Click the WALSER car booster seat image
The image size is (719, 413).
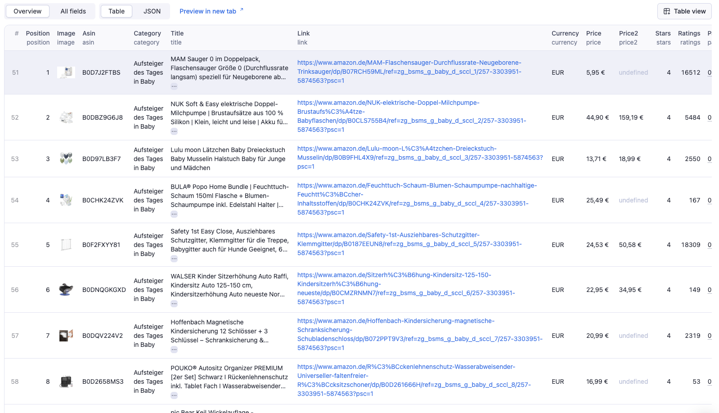pyautogui.click(x=66, y=290)
